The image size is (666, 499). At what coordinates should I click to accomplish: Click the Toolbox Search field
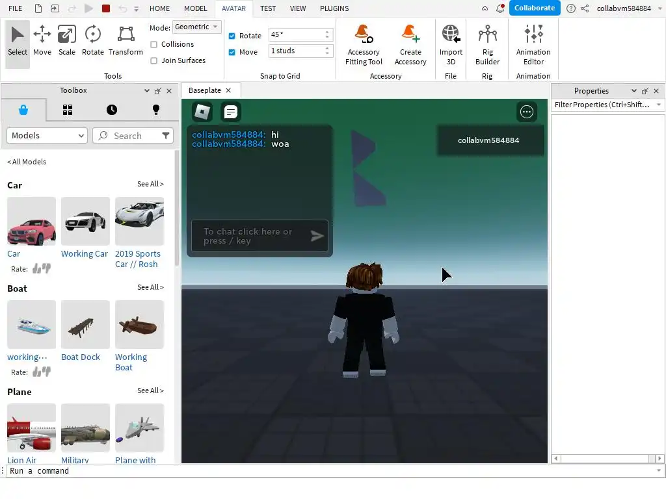[x=133, y=135]
